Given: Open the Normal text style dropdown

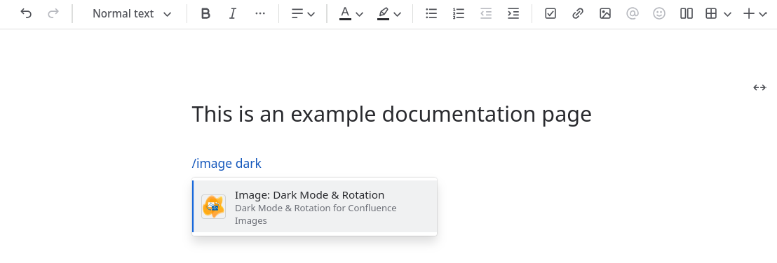Looking at the screenshot, I should [x=132, y=14].
